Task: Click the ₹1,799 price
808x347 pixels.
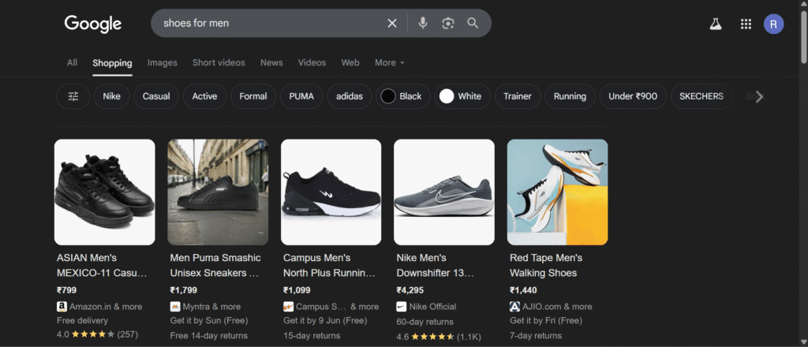Action: tap(183, 290)
